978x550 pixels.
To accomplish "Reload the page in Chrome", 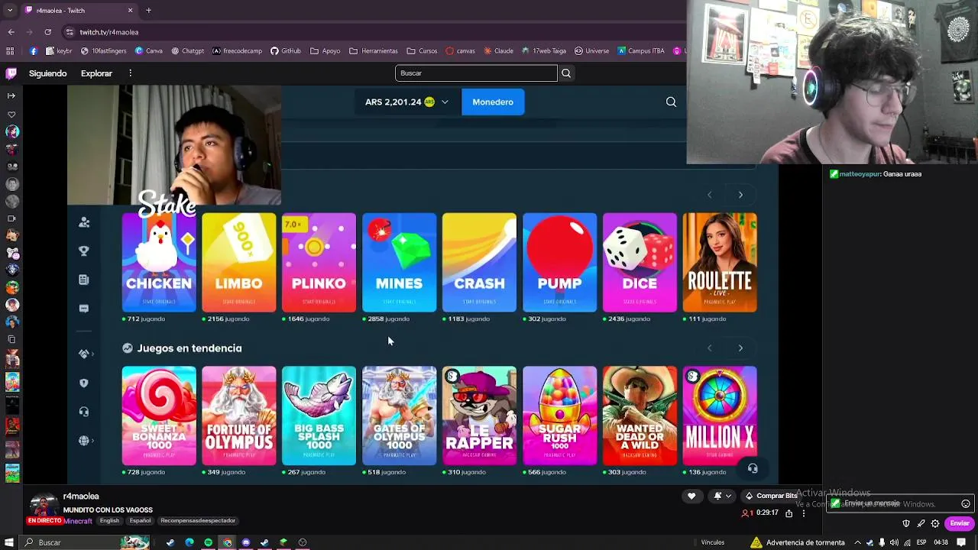I will (x=47, y=32).
